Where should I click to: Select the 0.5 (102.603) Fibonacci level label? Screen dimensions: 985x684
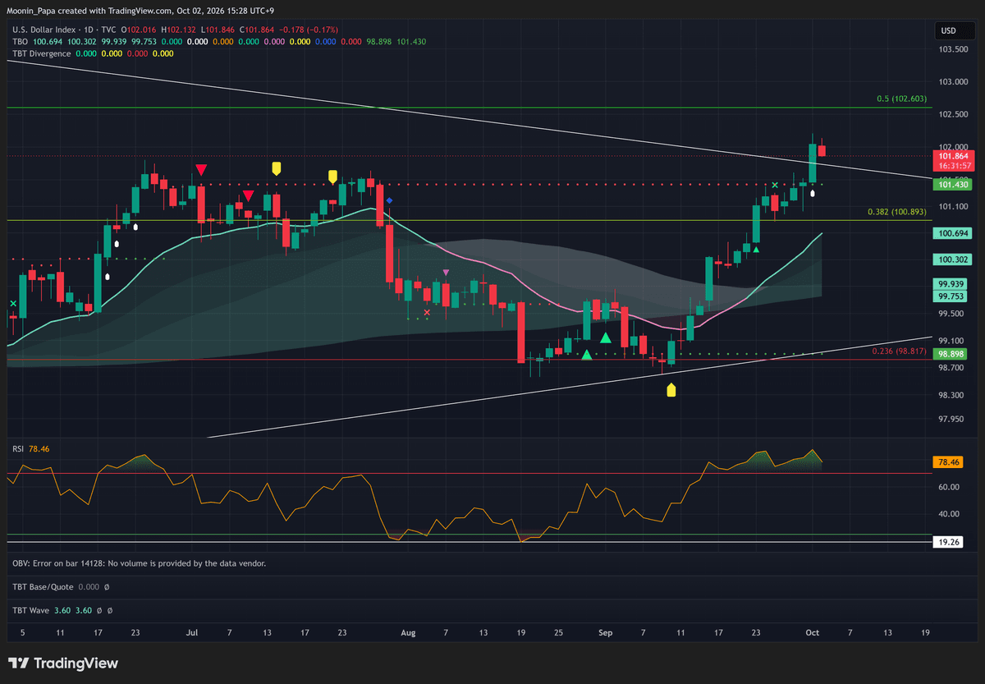(x=904, y=99)
